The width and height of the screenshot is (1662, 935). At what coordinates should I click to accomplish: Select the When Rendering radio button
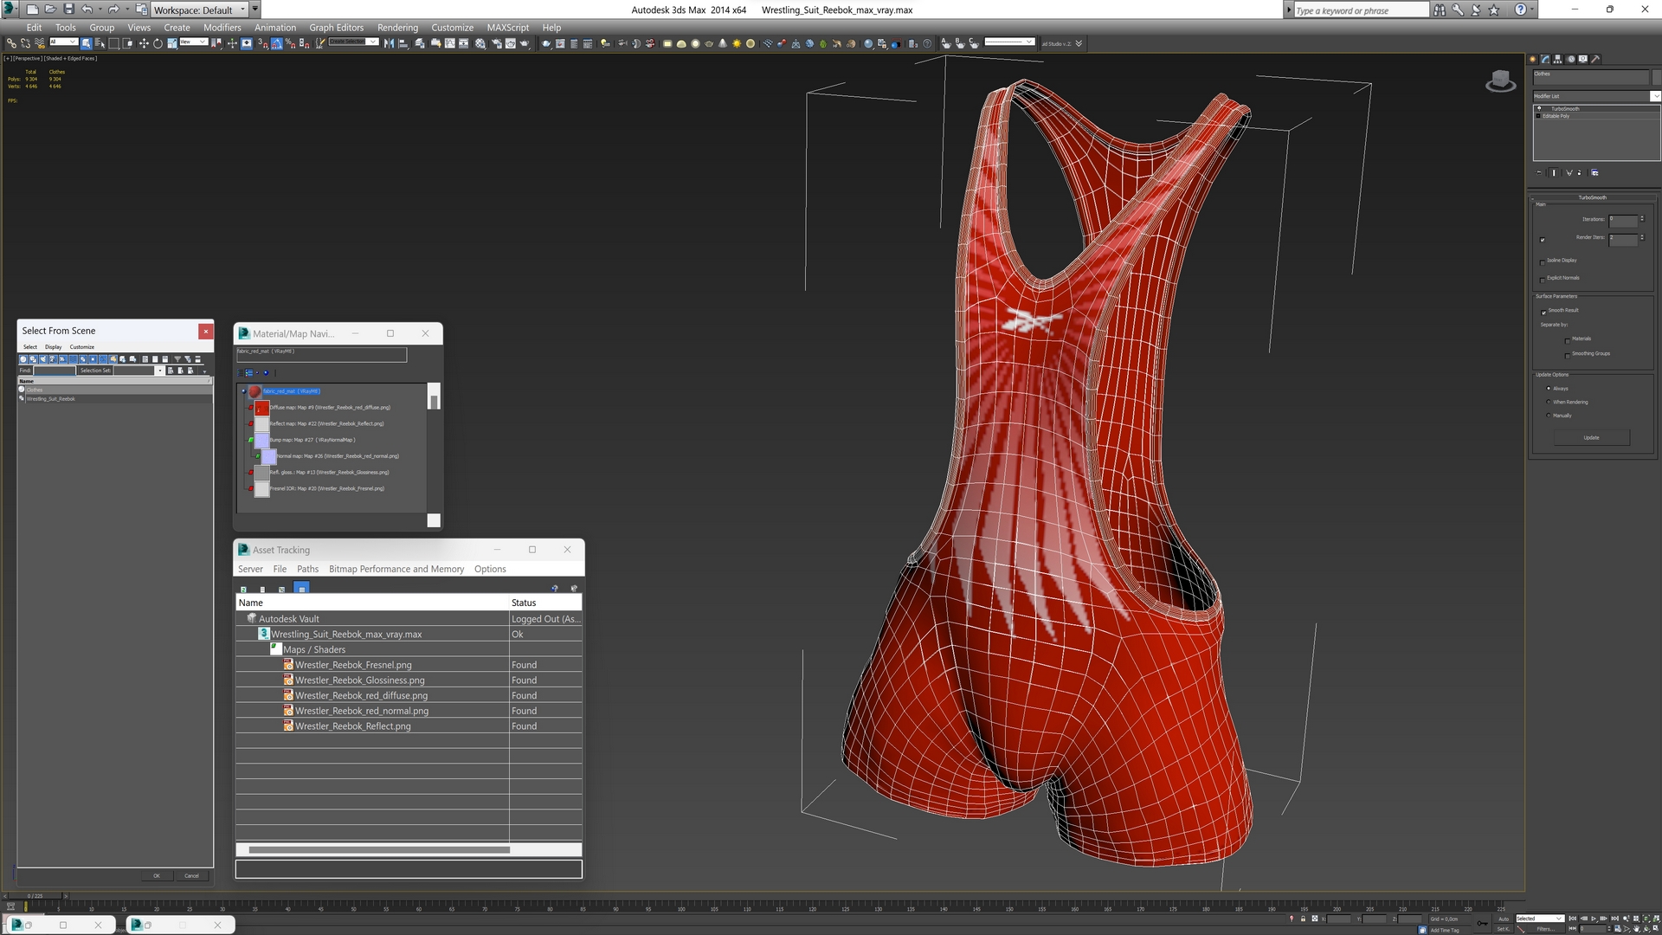1549,402
